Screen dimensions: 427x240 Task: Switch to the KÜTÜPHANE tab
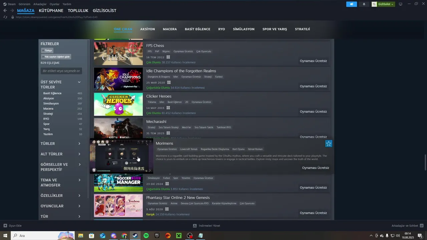pyautogui.click(x=51, y=11)
